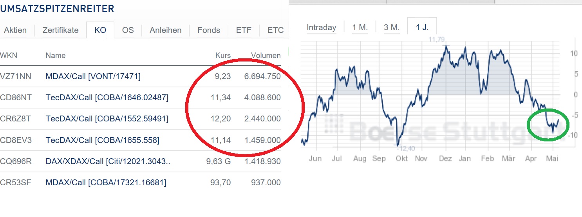Click WKN CR53SF in the table
This screenshot has height=217, width=582.
click(x=16, y=183)
